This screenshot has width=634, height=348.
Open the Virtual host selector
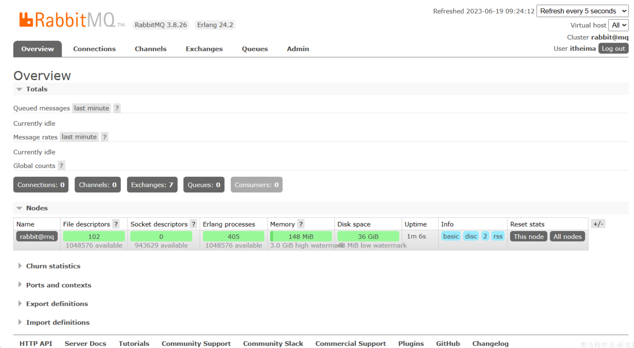(619, 25)
